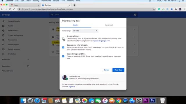Viewport: 186px width, 104px height.
Task: Click the settings search box
Action: (94, 15)
